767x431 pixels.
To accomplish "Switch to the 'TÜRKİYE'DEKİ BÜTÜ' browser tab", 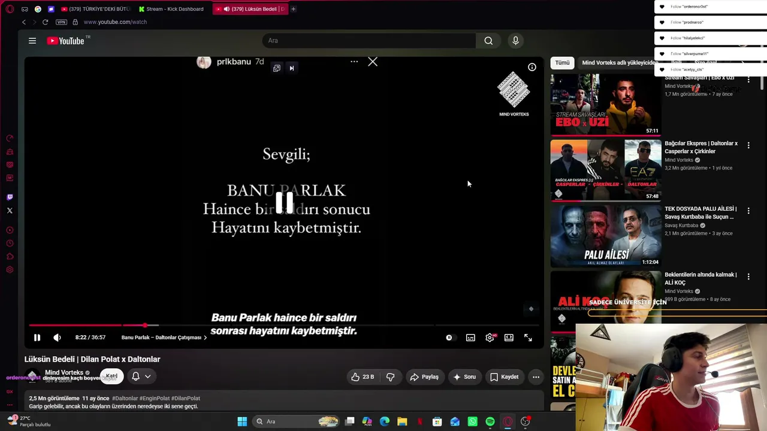I will click(x=96, y=9).
